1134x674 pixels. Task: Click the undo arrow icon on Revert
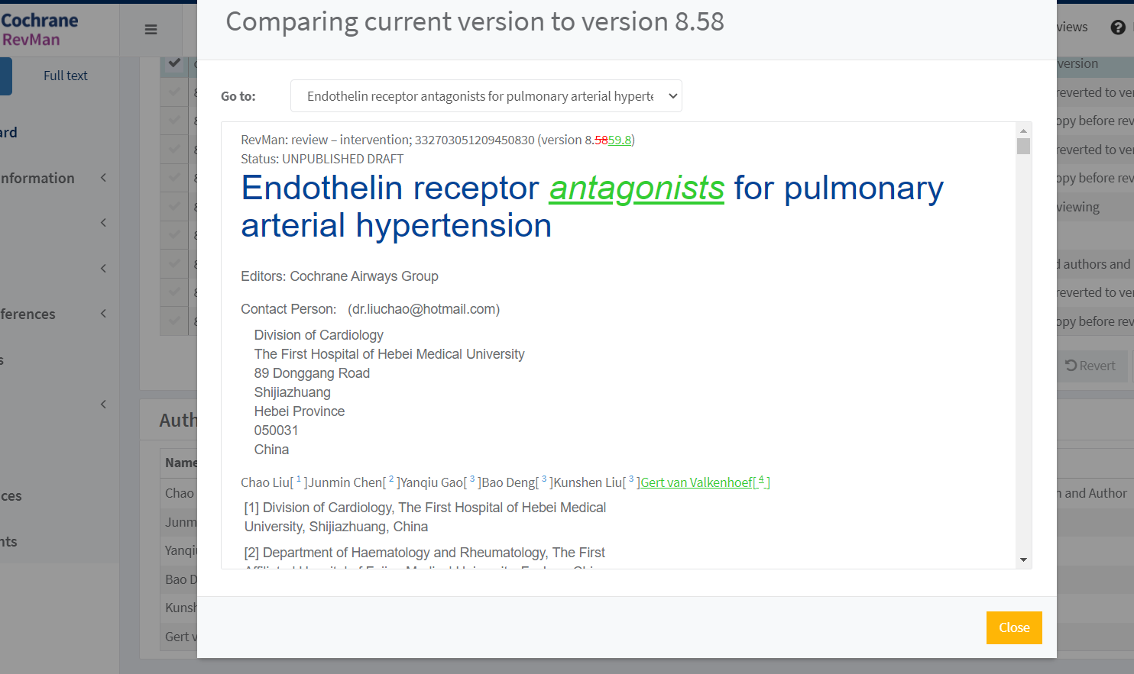tap(1071, 366)
